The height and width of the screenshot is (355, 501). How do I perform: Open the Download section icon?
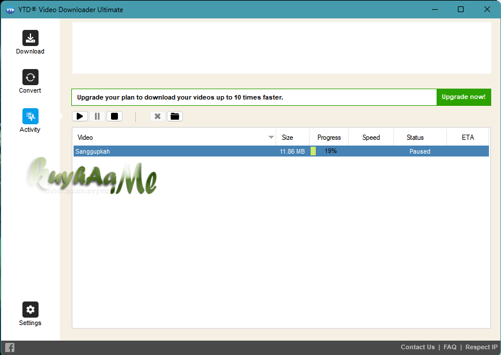[30, 38]
